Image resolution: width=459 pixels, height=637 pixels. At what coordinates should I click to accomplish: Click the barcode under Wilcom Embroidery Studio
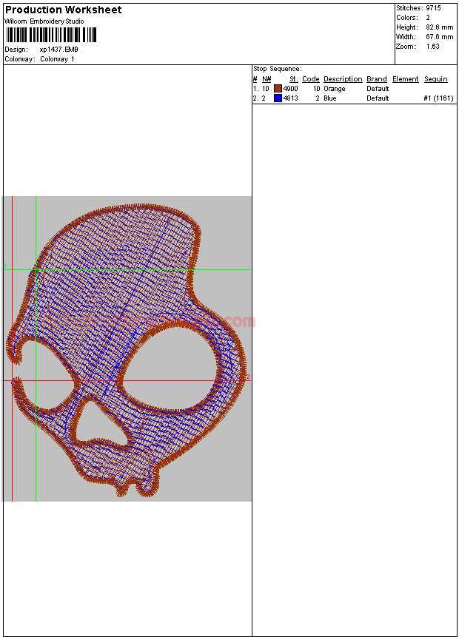(x=51, y=35)
